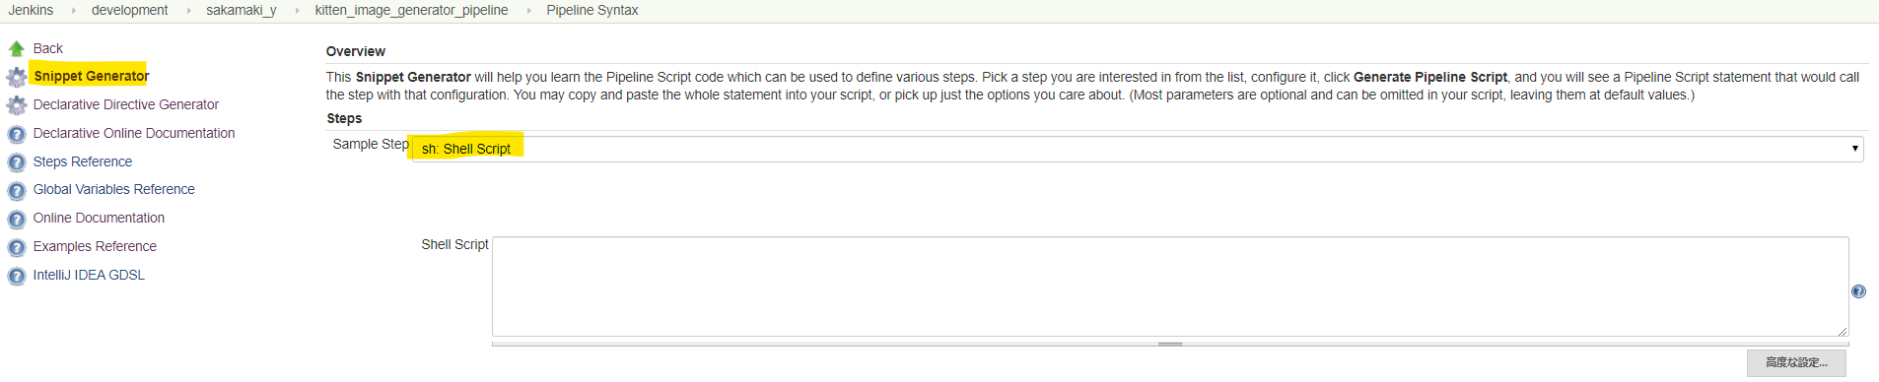Click the Declarative Directive Generator gear icon
The width and height of the screenshot is (1879, 382).
(17, 105)
